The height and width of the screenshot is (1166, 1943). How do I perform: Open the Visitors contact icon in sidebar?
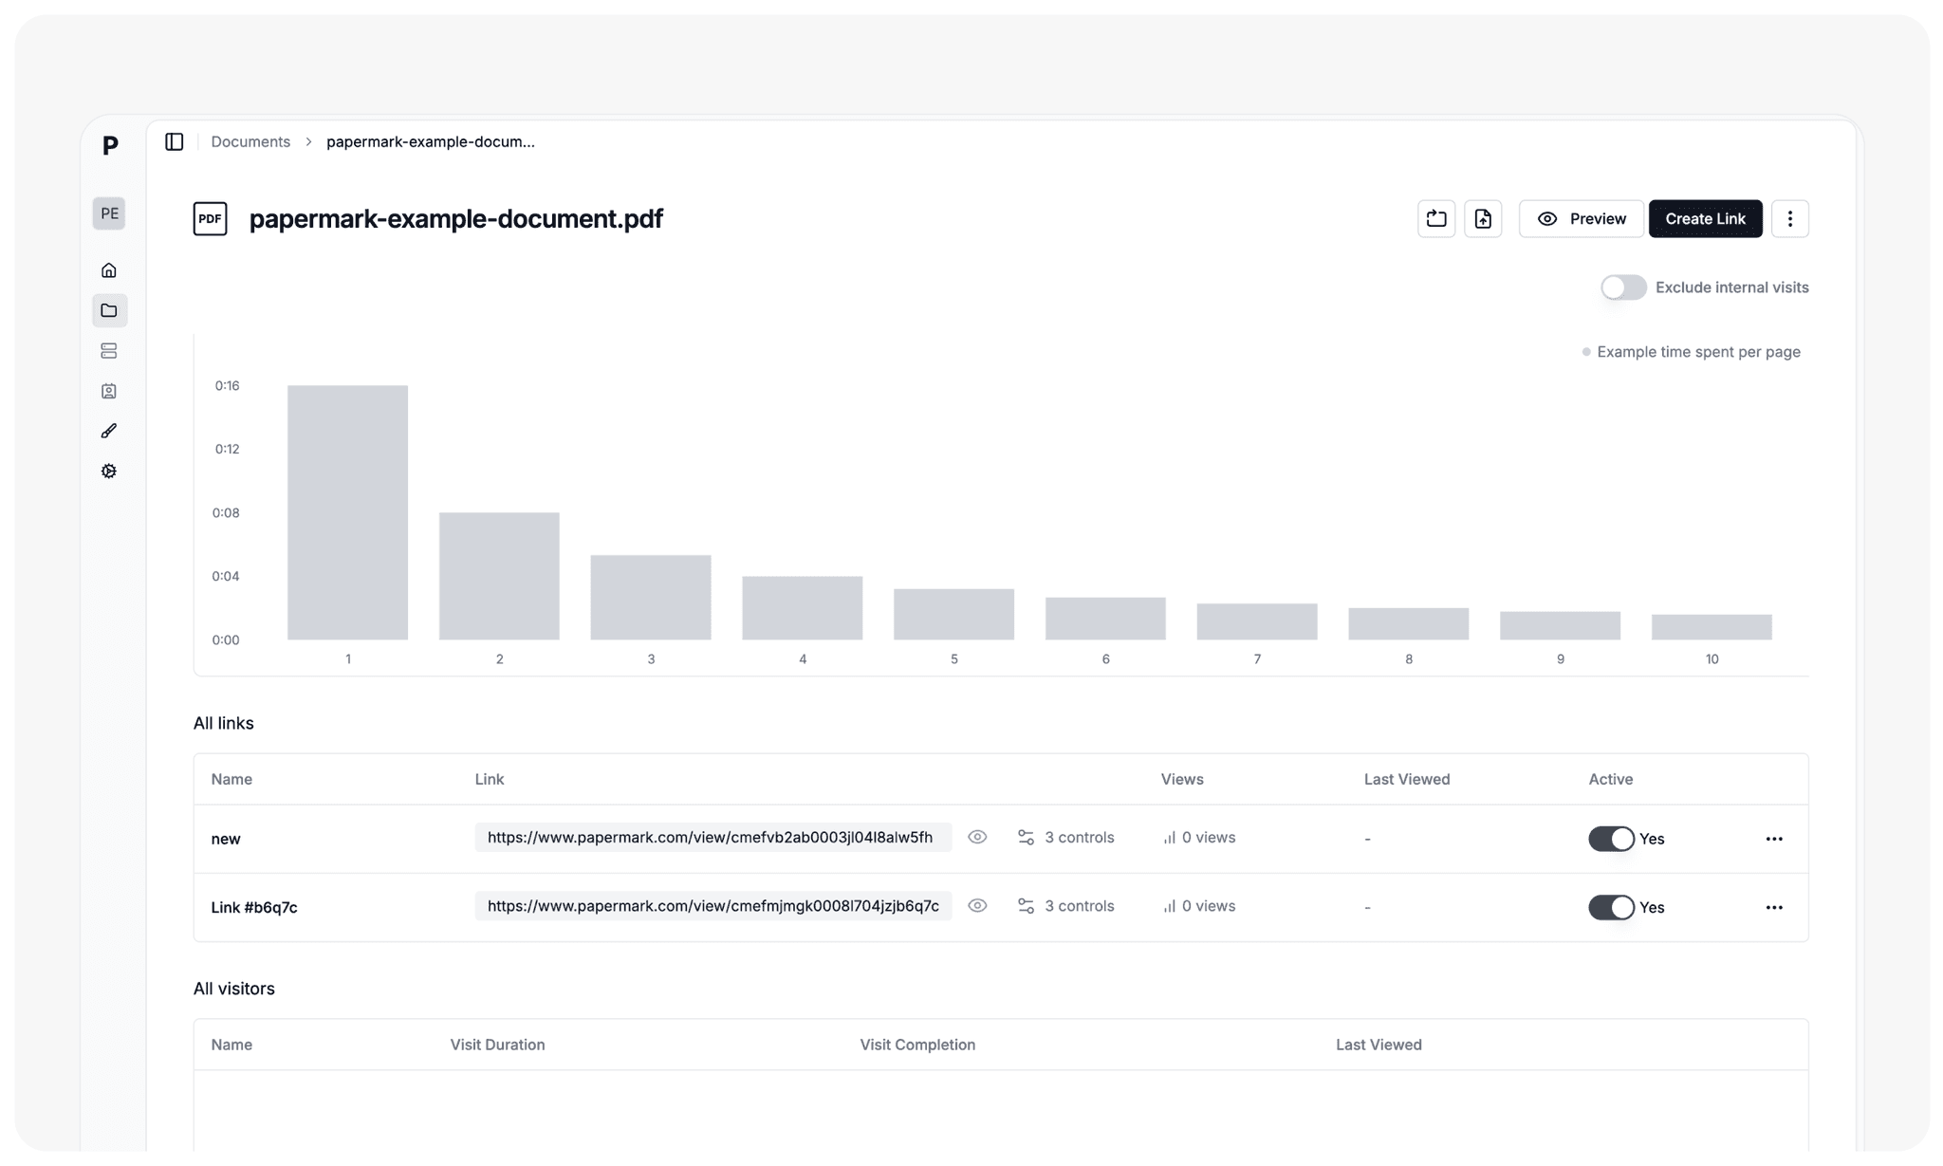pyautogui.click(x=109, y=391)
